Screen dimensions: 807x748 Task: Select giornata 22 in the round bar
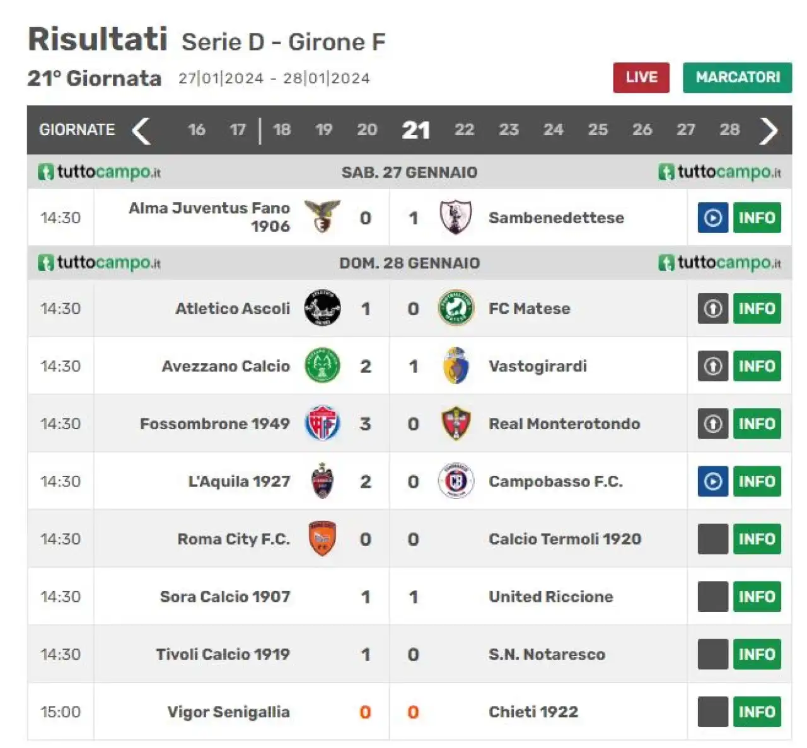point(464,130)
